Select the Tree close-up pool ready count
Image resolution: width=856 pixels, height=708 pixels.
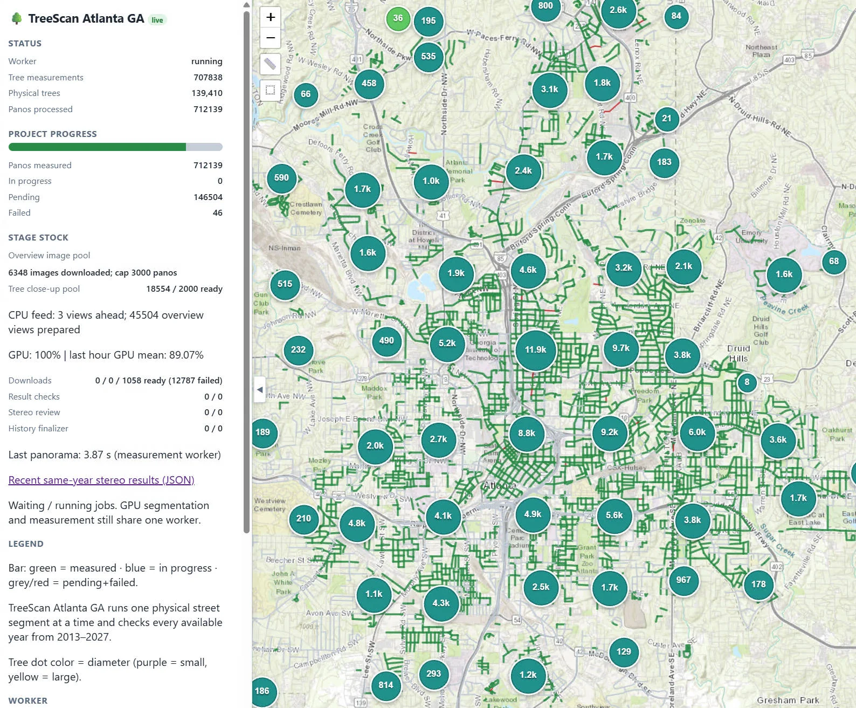184,289
